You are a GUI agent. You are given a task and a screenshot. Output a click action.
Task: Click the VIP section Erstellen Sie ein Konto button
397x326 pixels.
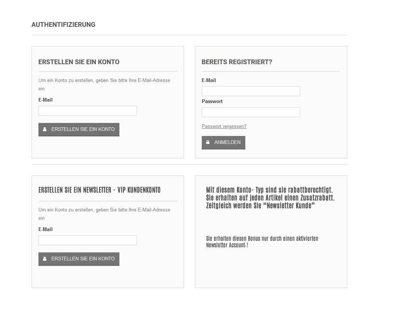[x=79, y=259]
